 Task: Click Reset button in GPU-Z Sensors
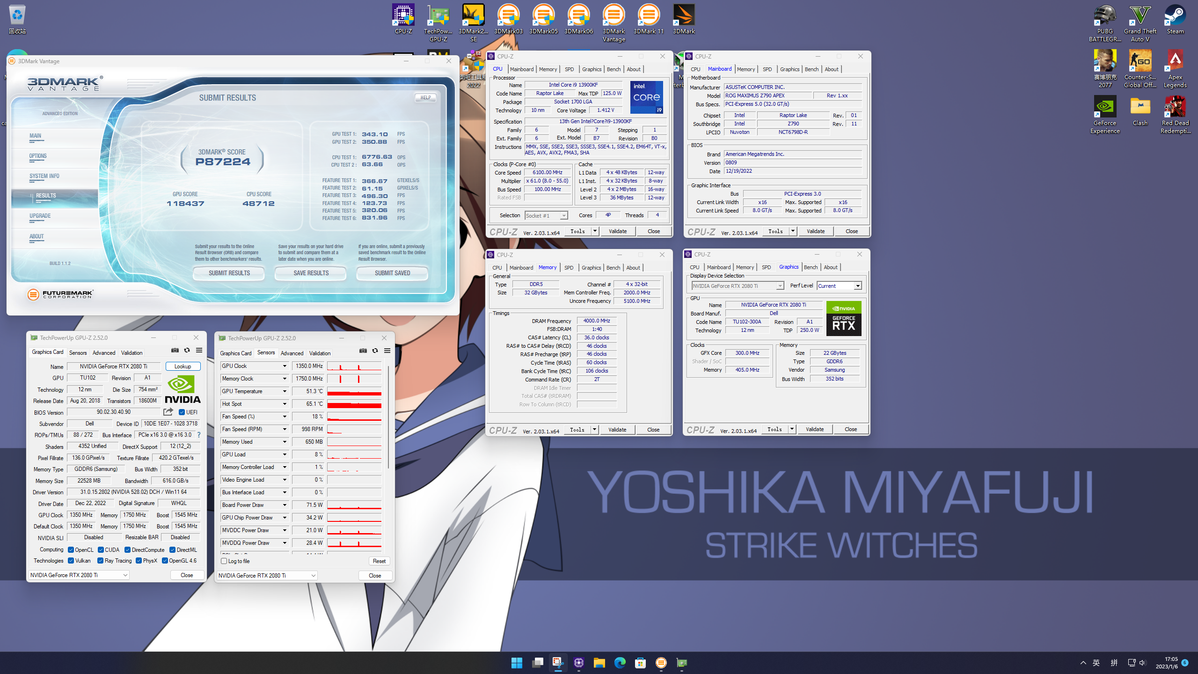tap(379, 561)
